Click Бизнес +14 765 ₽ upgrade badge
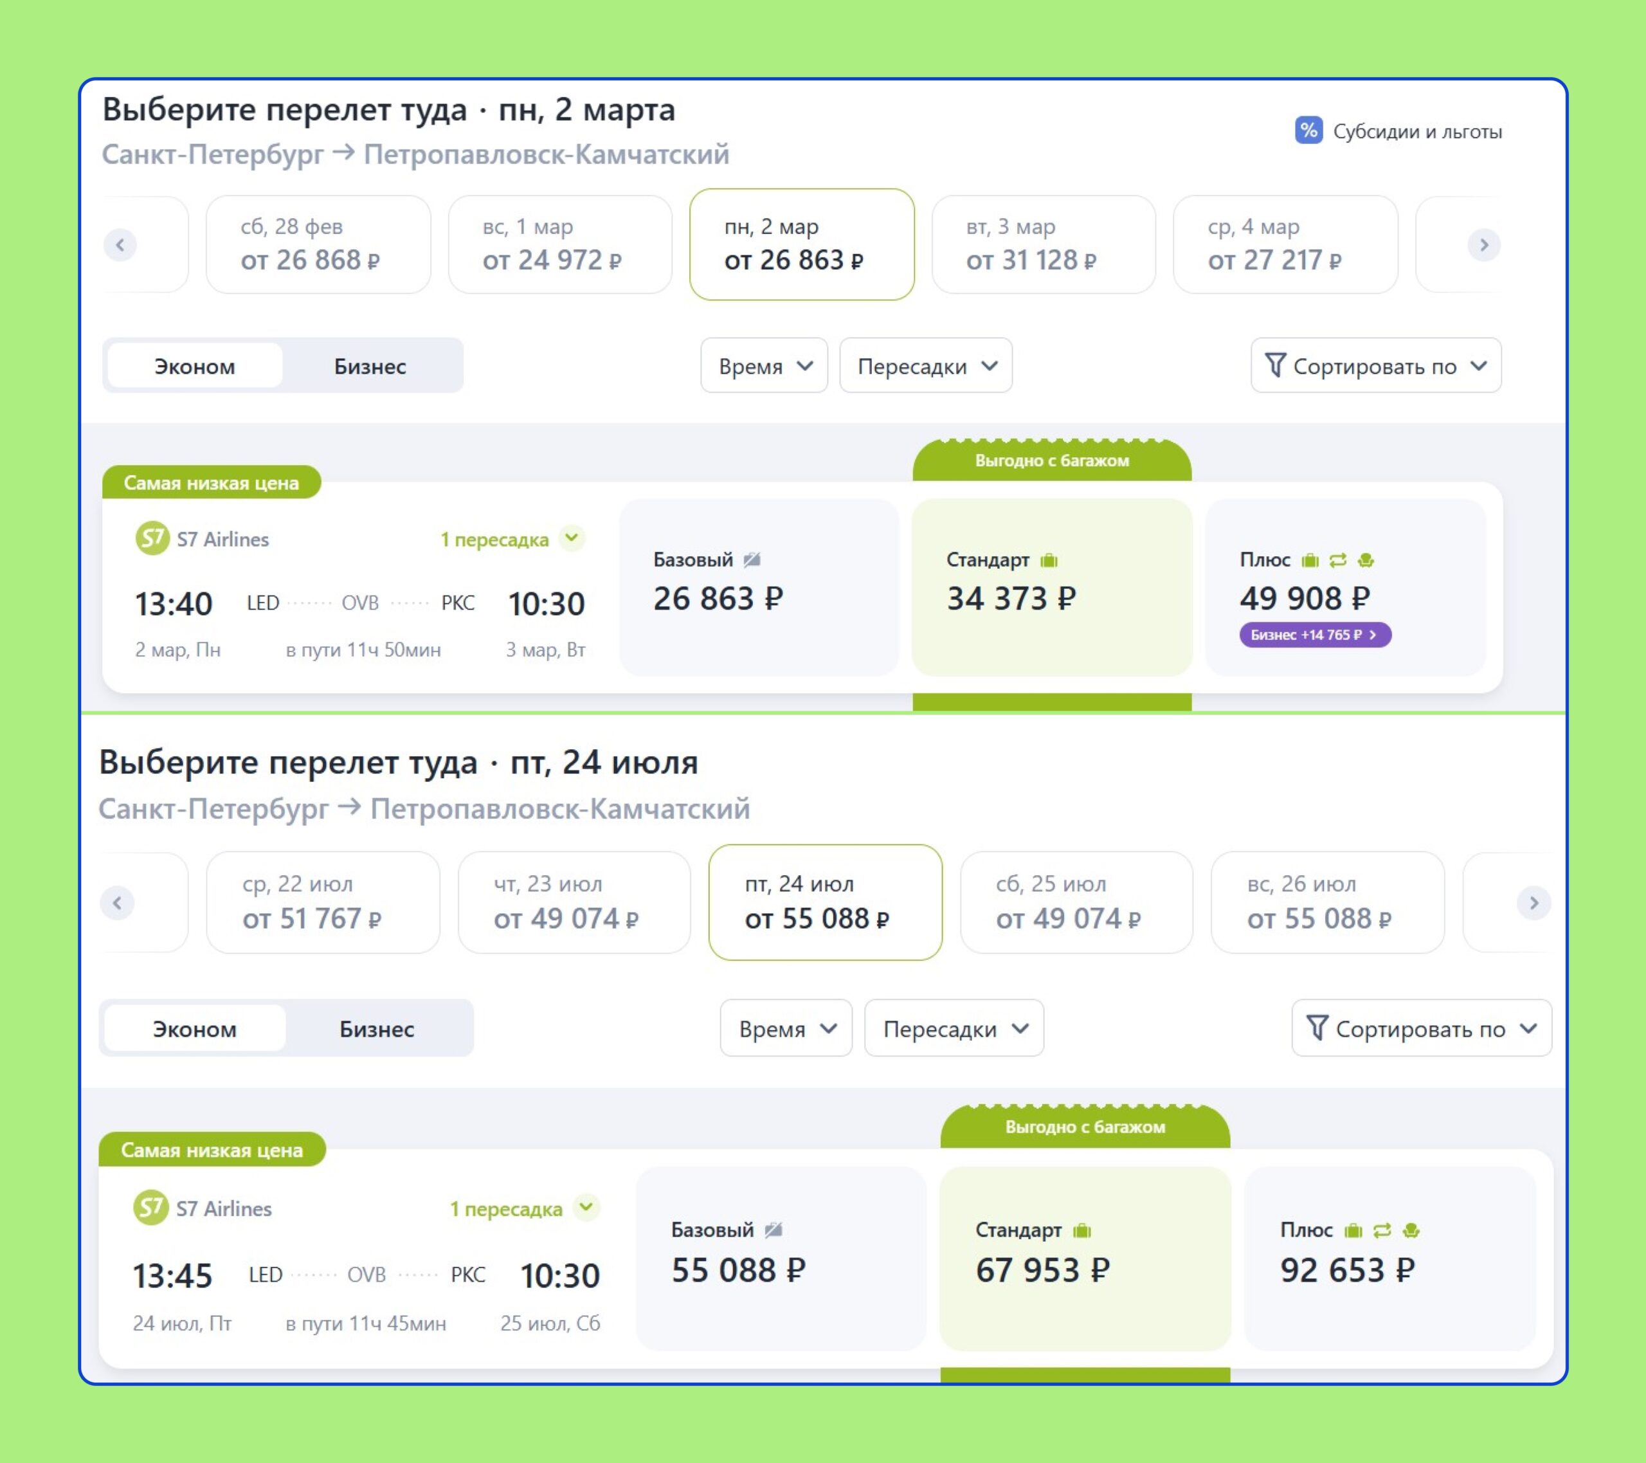The height and width of the screenshot is (1463, 1646). [x=1314, y=635]
